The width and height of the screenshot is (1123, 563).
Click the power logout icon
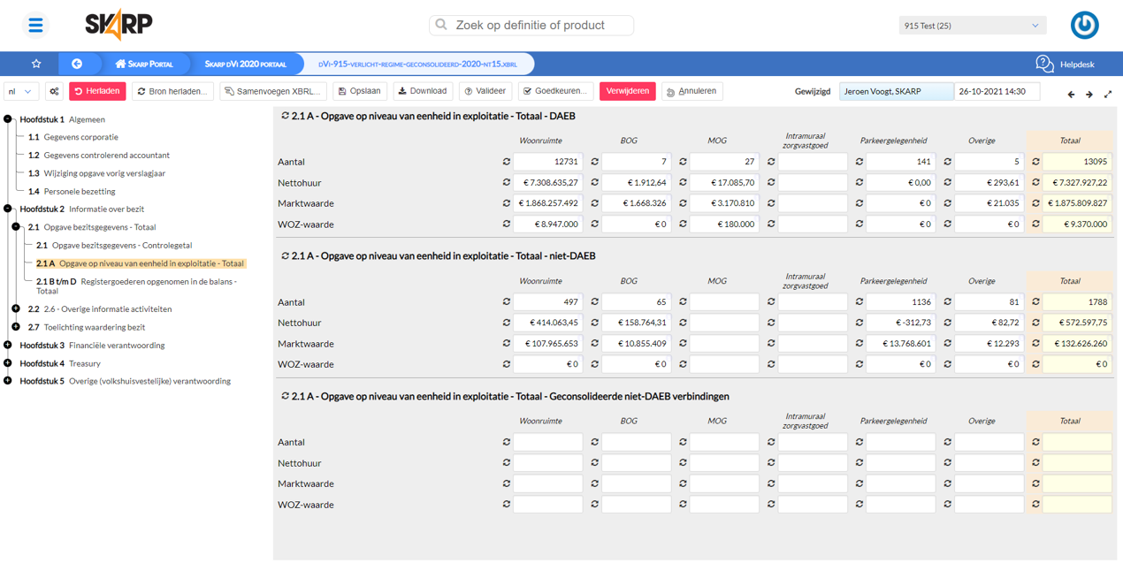pos(1084,26)
